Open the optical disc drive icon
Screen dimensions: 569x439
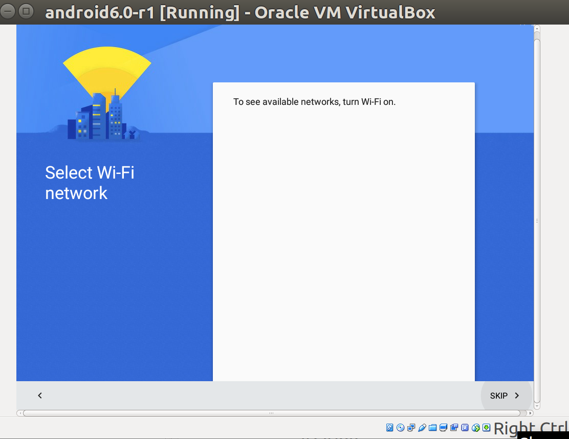click(400, 428)
